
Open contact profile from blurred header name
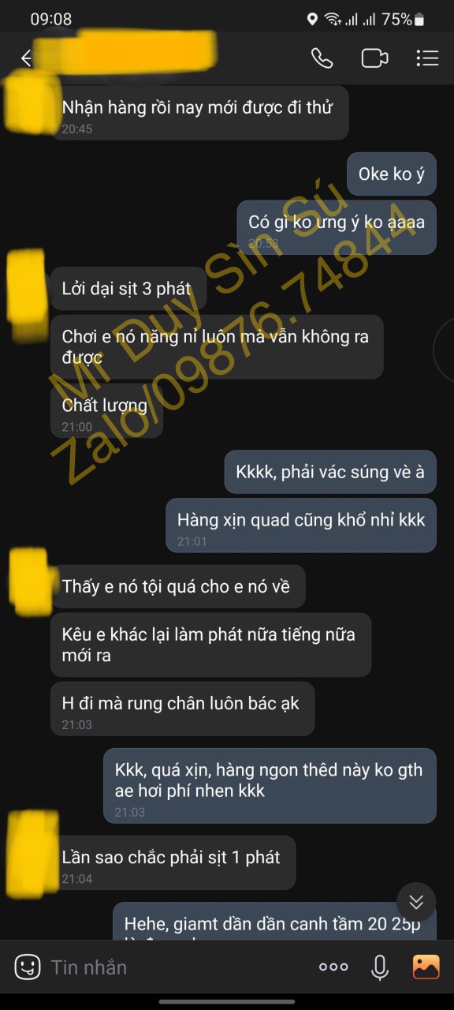[126, 52]
